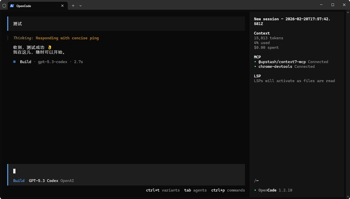The height and width of the screenshot is (199, 350).
Task: Click the 'OpenAI' provider label
Action: pyautogui.click(x=67, y=181)
